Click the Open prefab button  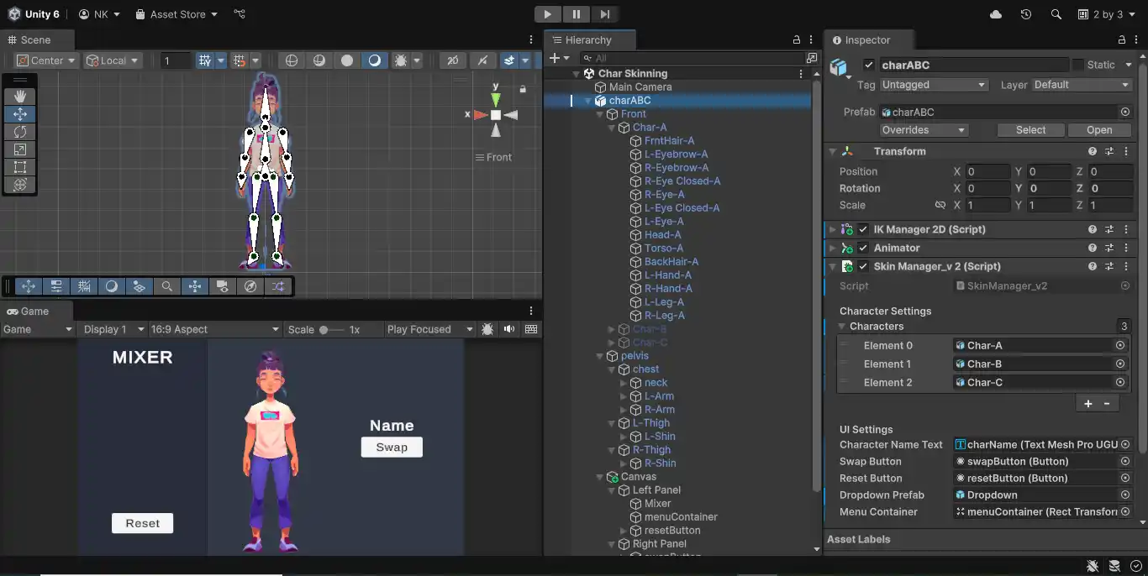(1098, 130)
